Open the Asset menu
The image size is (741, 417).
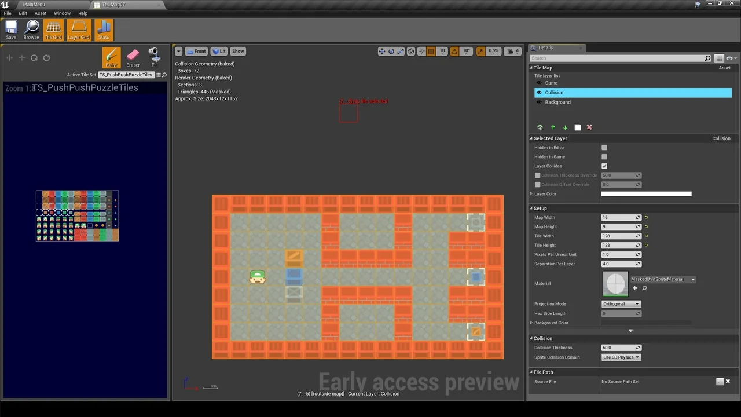point(41,13)
